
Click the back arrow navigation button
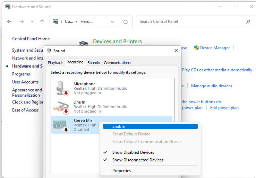pos(9,21)
